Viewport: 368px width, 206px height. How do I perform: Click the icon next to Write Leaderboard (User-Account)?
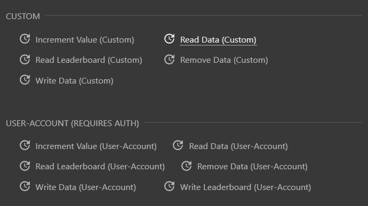169,186
